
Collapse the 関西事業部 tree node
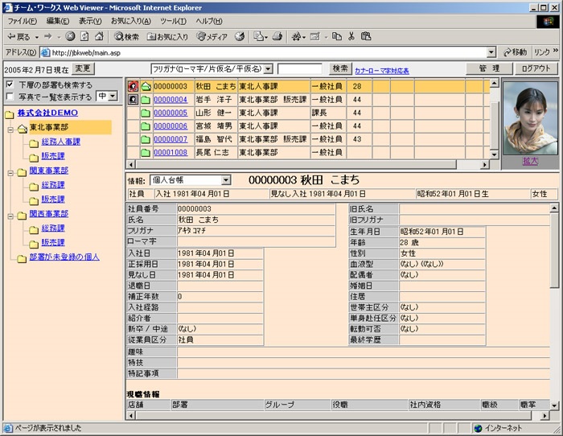point(10,216)
